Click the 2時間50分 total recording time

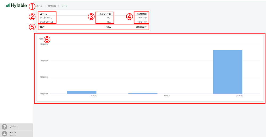point(141,27)
